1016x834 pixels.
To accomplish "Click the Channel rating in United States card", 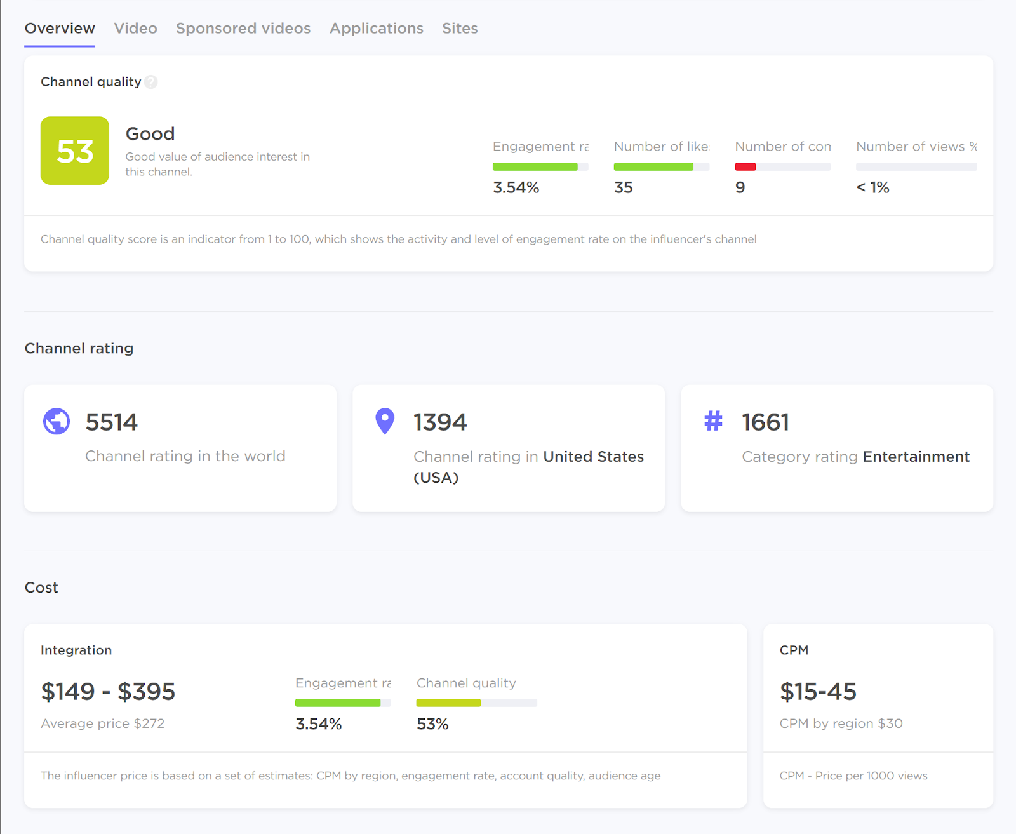I will [508, 448].
